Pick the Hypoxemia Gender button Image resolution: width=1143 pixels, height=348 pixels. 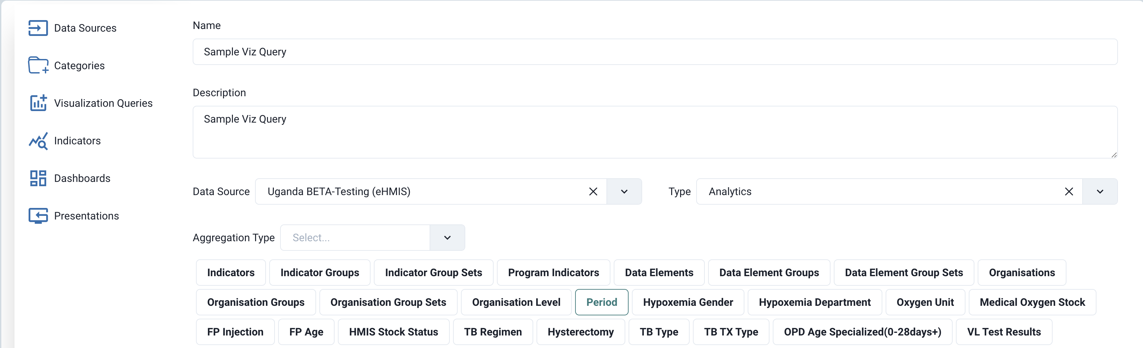(x=688, y=302)
